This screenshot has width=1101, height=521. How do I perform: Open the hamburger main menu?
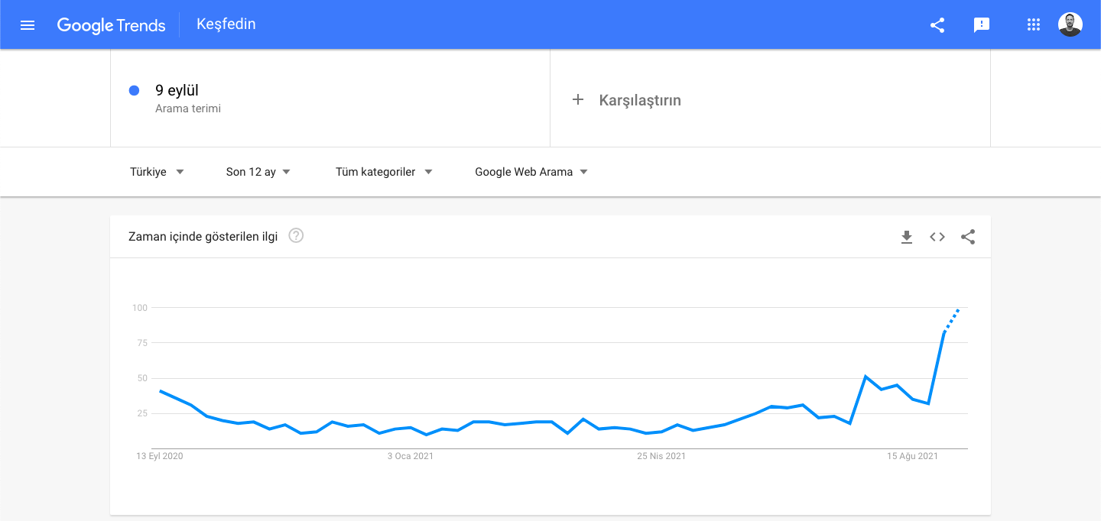click(x=28, y=25)
